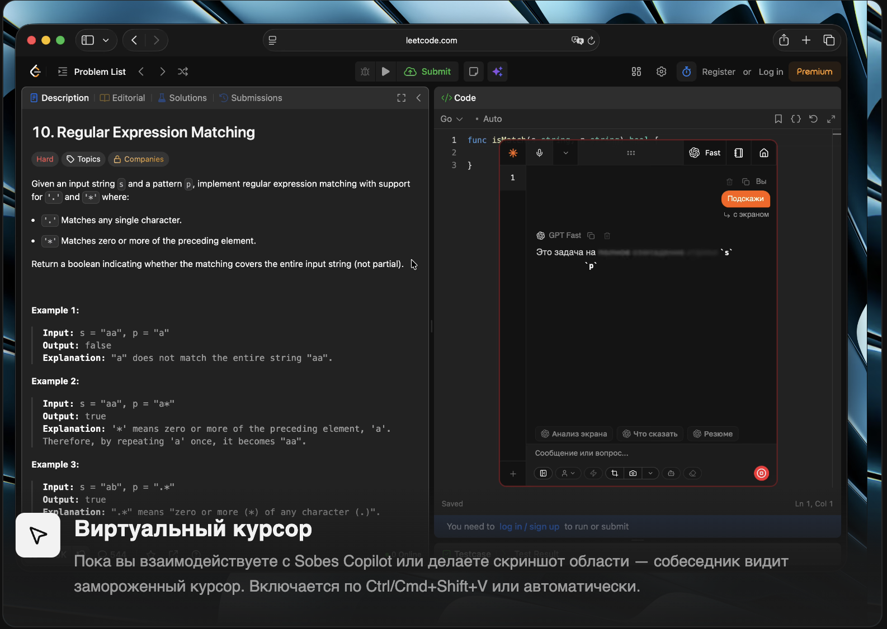The image size is (887, 629).
Task: Toggle the robot assistant icon
Action: click(x=671, y=473)
